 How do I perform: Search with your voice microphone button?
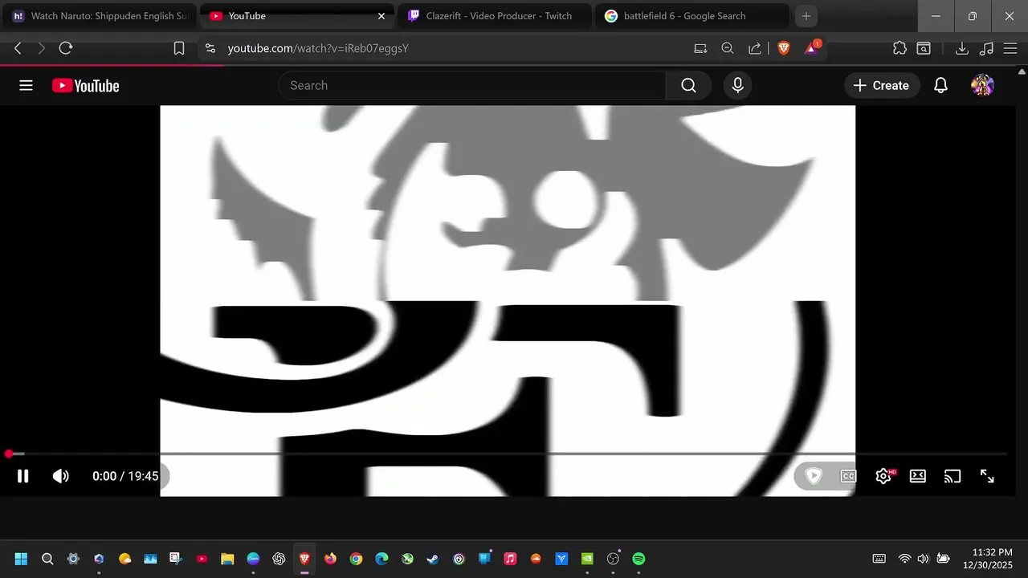pyautogui.click(x=738, y=85)
